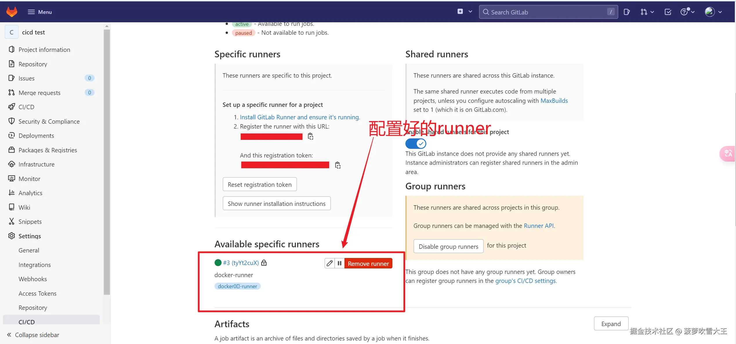Click Remove runner button
The image size is (736, 344).
click(368, 263)
